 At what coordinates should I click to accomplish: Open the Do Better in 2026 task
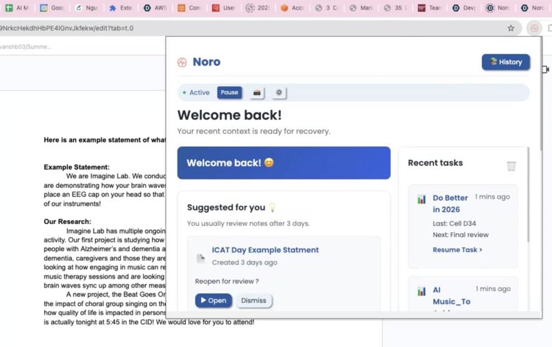pos(450,204)
